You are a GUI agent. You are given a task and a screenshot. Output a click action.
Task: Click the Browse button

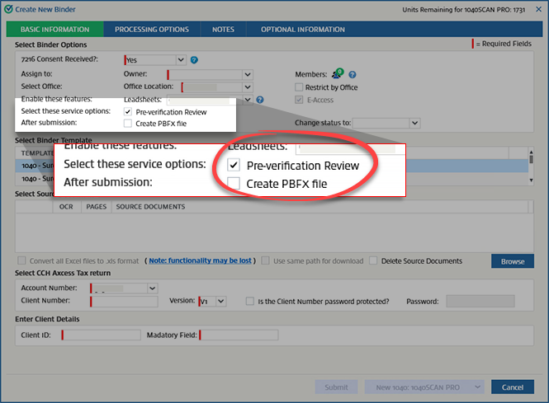pos(512,261)
